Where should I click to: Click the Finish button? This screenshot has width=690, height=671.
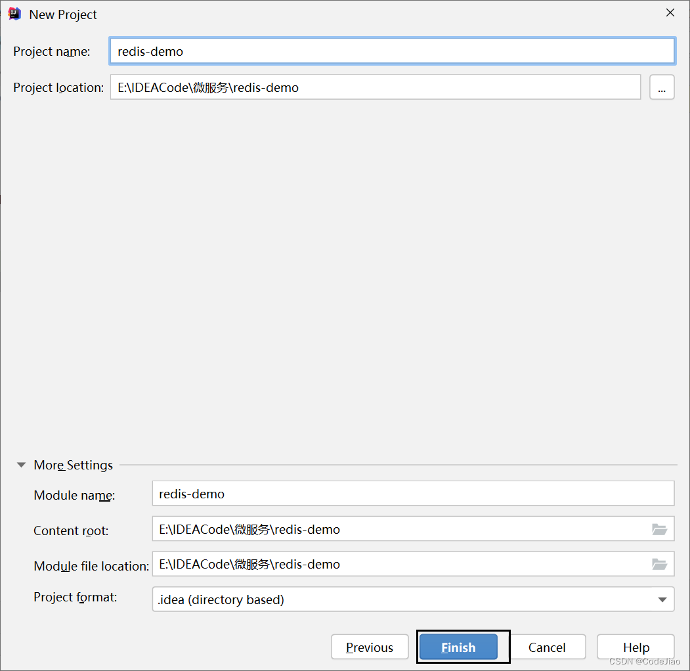coord(458,647)
